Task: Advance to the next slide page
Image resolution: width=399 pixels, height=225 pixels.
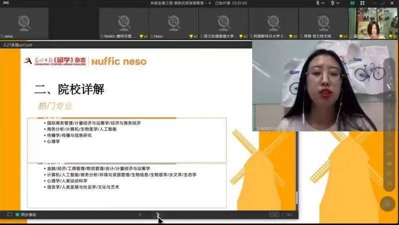Action: point(158,215)
